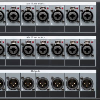Toggle the +48V phantom LED on input 6
Viewport: 100px width, 100px height.
coord(62,8)
